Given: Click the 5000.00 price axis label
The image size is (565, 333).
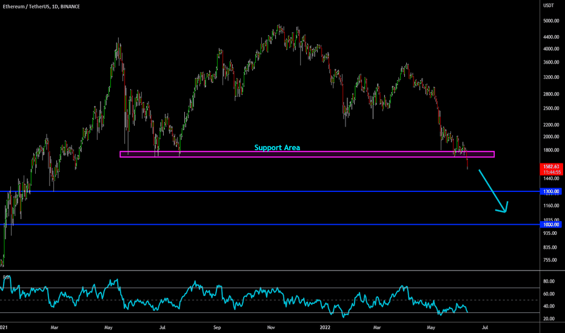Looking at the screenshot, I should pyautogui.click(x=551, y=21).
